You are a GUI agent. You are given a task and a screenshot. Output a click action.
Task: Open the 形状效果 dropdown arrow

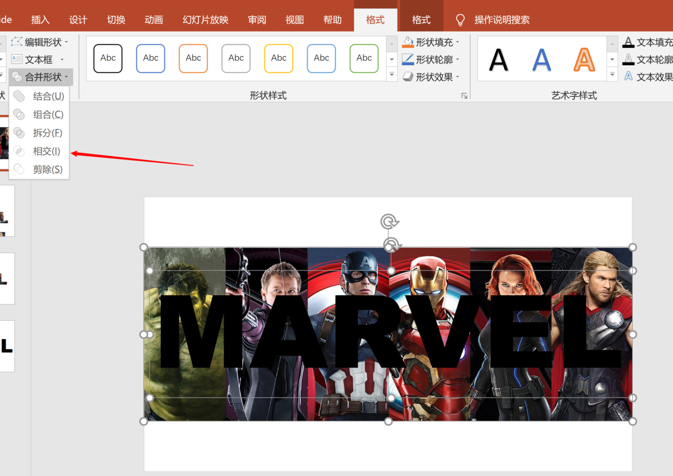point(458,77)
